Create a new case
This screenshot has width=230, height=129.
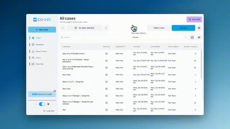coord(42,29)
